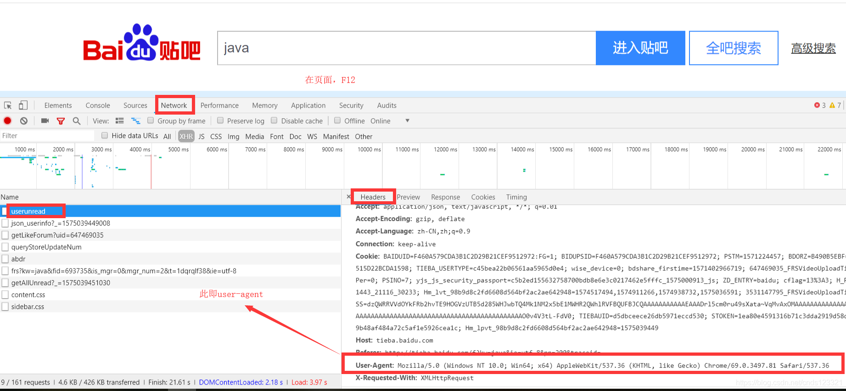The width and height of the screenshot is (846, 391).
Task: Filter requests by WS
Action: click(312, 137)
